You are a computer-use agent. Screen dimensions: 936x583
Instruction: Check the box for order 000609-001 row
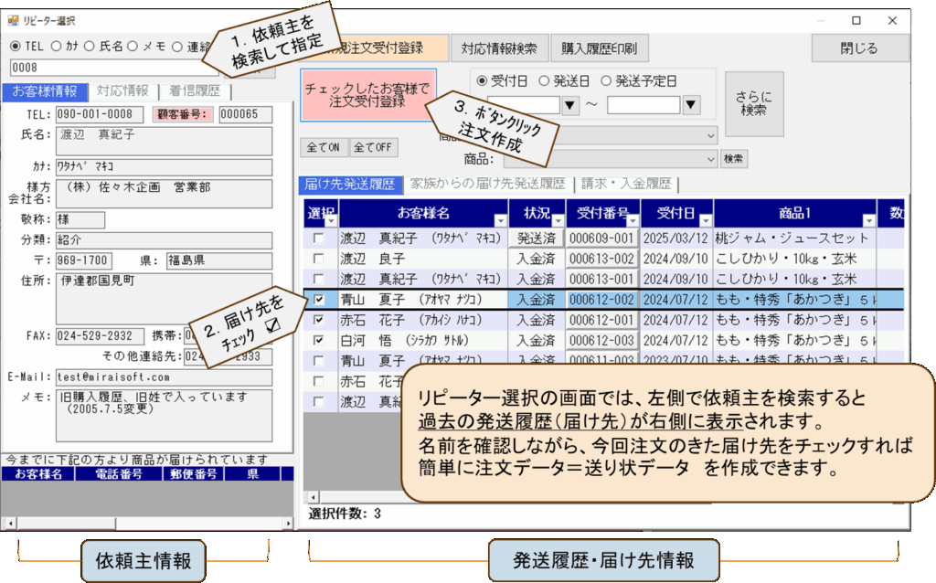coord(318,238)
